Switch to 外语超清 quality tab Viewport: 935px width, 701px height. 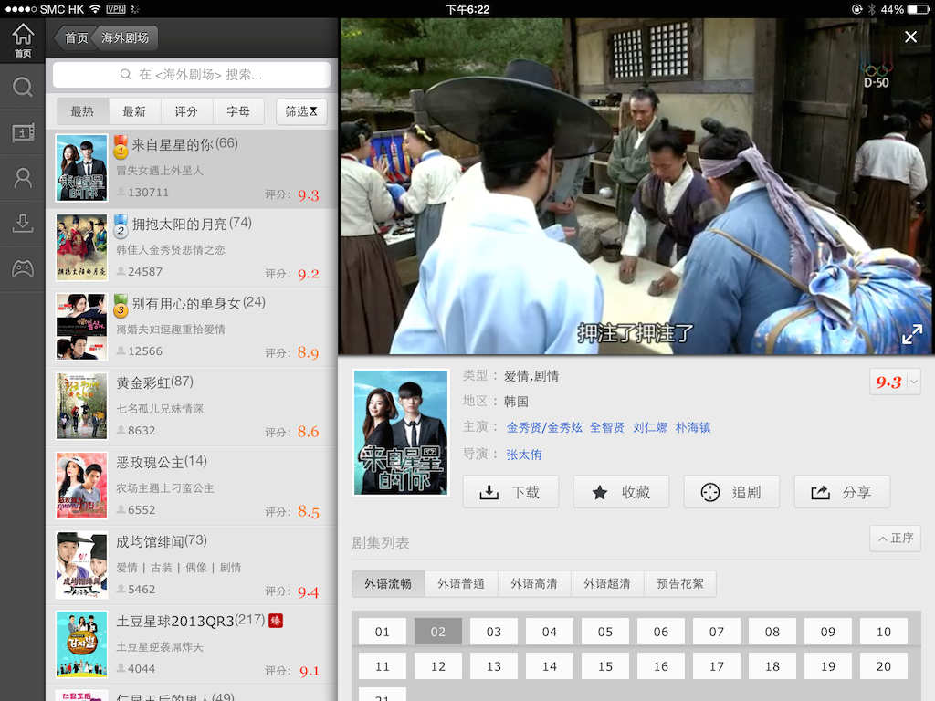point(607,583)
